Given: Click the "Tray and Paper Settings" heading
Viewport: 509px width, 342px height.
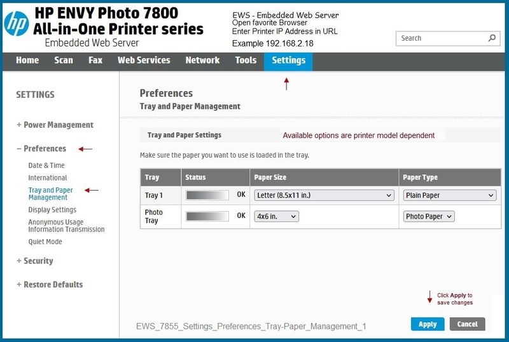Looking at the screenshot, I should point(185,135).
